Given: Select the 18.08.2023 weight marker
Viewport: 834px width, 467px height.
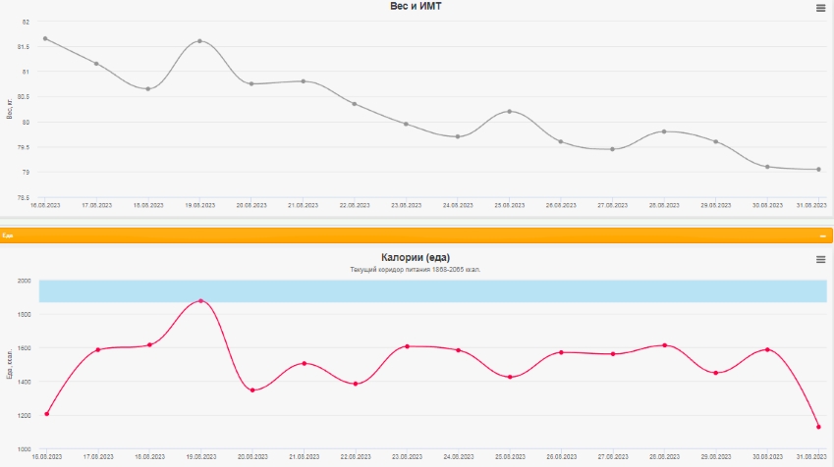Looking at the screenshot, I should pyautogui.click(x=148, y=88).
